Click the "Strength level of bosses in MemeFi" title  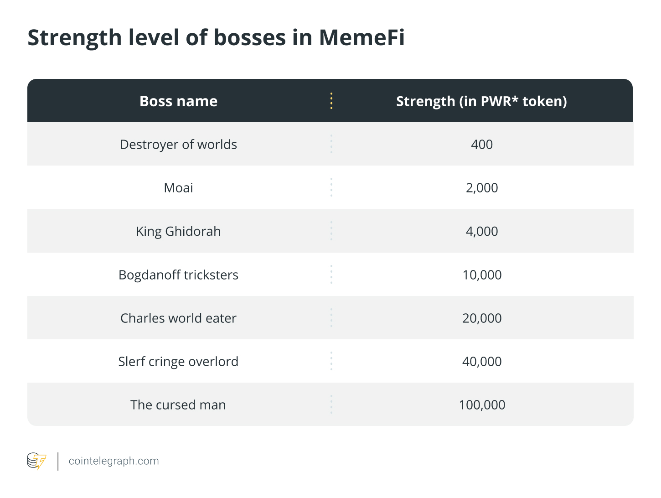(x=216, y=37)
